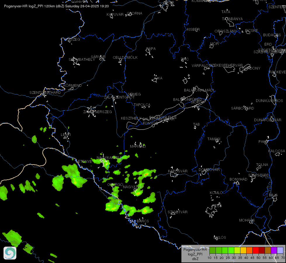286x263 pixels.
Task: Click the LETENYE city label
Action: point(84,162)
